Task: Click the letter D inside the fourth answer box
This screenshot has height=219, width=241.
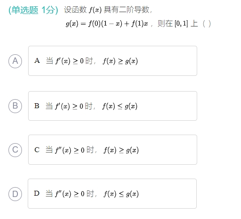Action: pos(37,193)
